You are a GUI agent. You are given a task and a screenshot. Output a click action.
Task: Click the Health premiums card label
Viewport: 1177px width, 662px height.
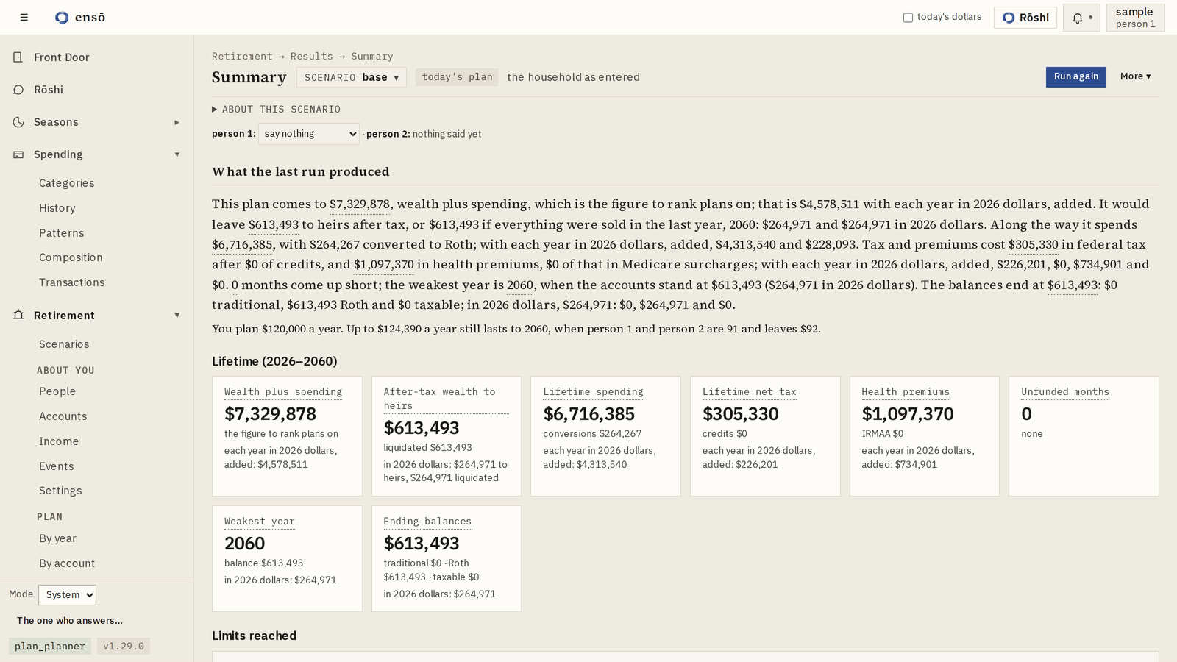(x=906, y=392)
